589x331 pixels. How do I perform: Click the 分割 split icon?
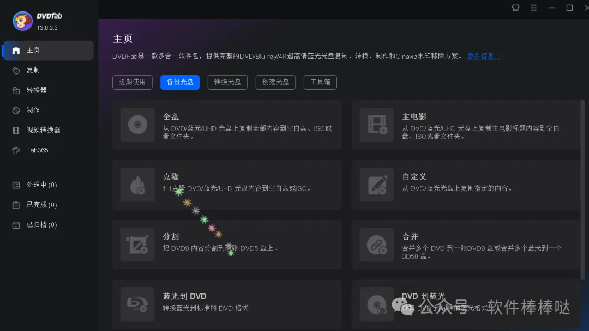point(137,244)
